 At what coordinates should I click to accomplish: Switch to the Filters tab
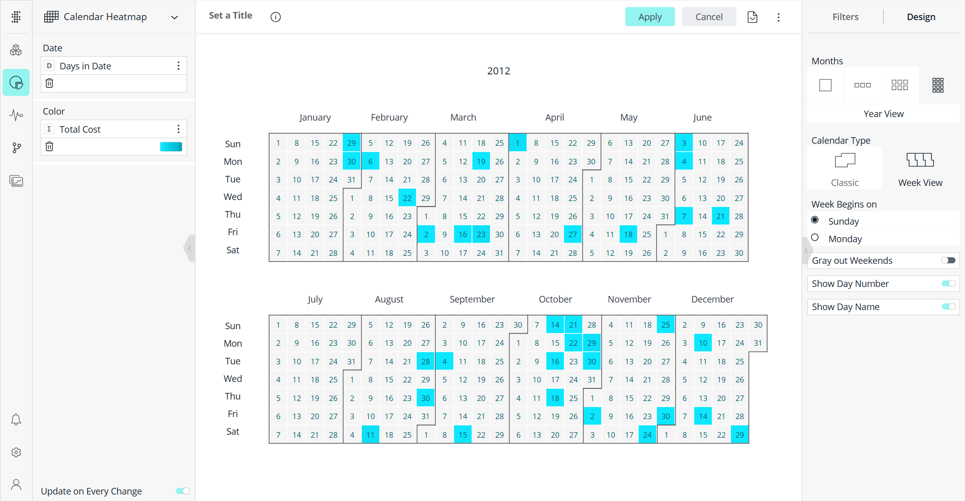pos(845,17)
